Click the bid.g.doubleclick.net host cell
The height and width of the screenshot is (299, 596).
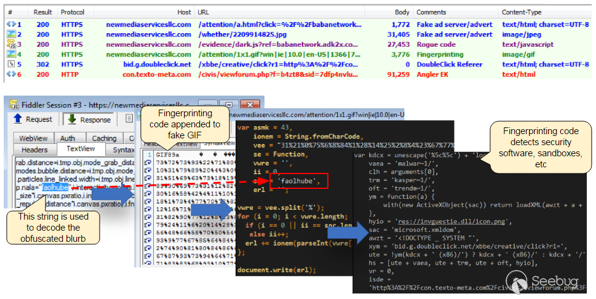157,64
